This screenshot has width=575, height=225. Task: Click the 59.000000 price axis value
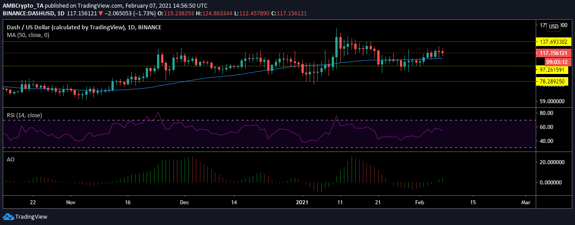pos(551,101)
